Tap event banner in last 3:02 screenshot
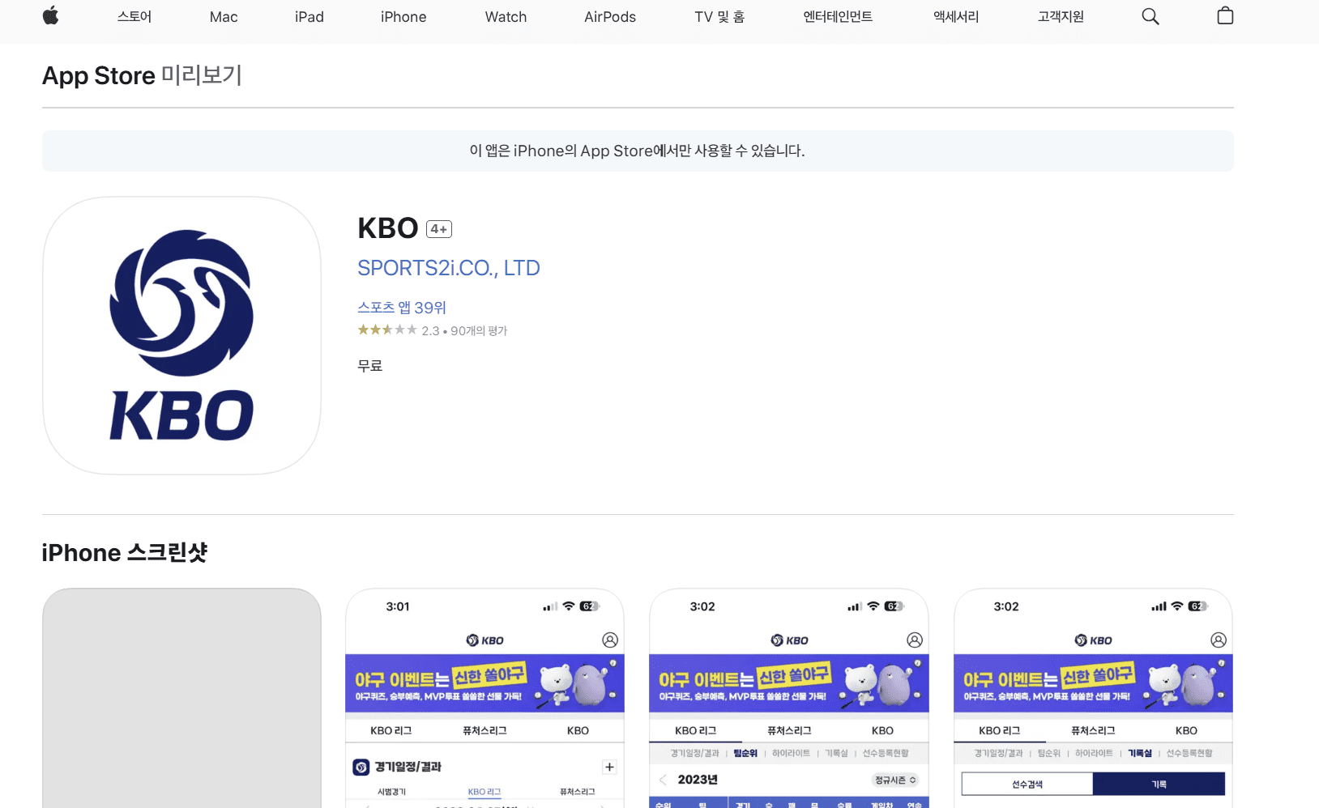Screen dimensions: 1319x808 1093,683
